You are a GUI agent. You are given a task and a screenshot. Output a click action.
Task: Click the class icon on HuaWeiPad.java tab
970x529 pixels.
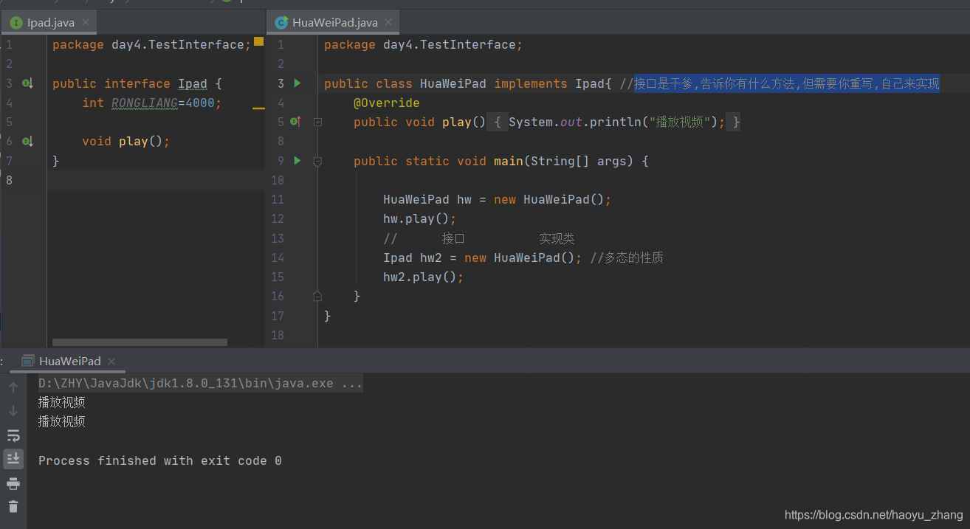coord(281,23)
